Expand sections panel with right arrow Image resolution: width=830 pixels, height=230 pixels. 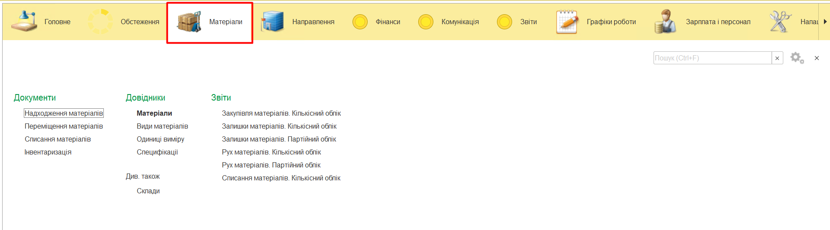click(x=825, y=22)
